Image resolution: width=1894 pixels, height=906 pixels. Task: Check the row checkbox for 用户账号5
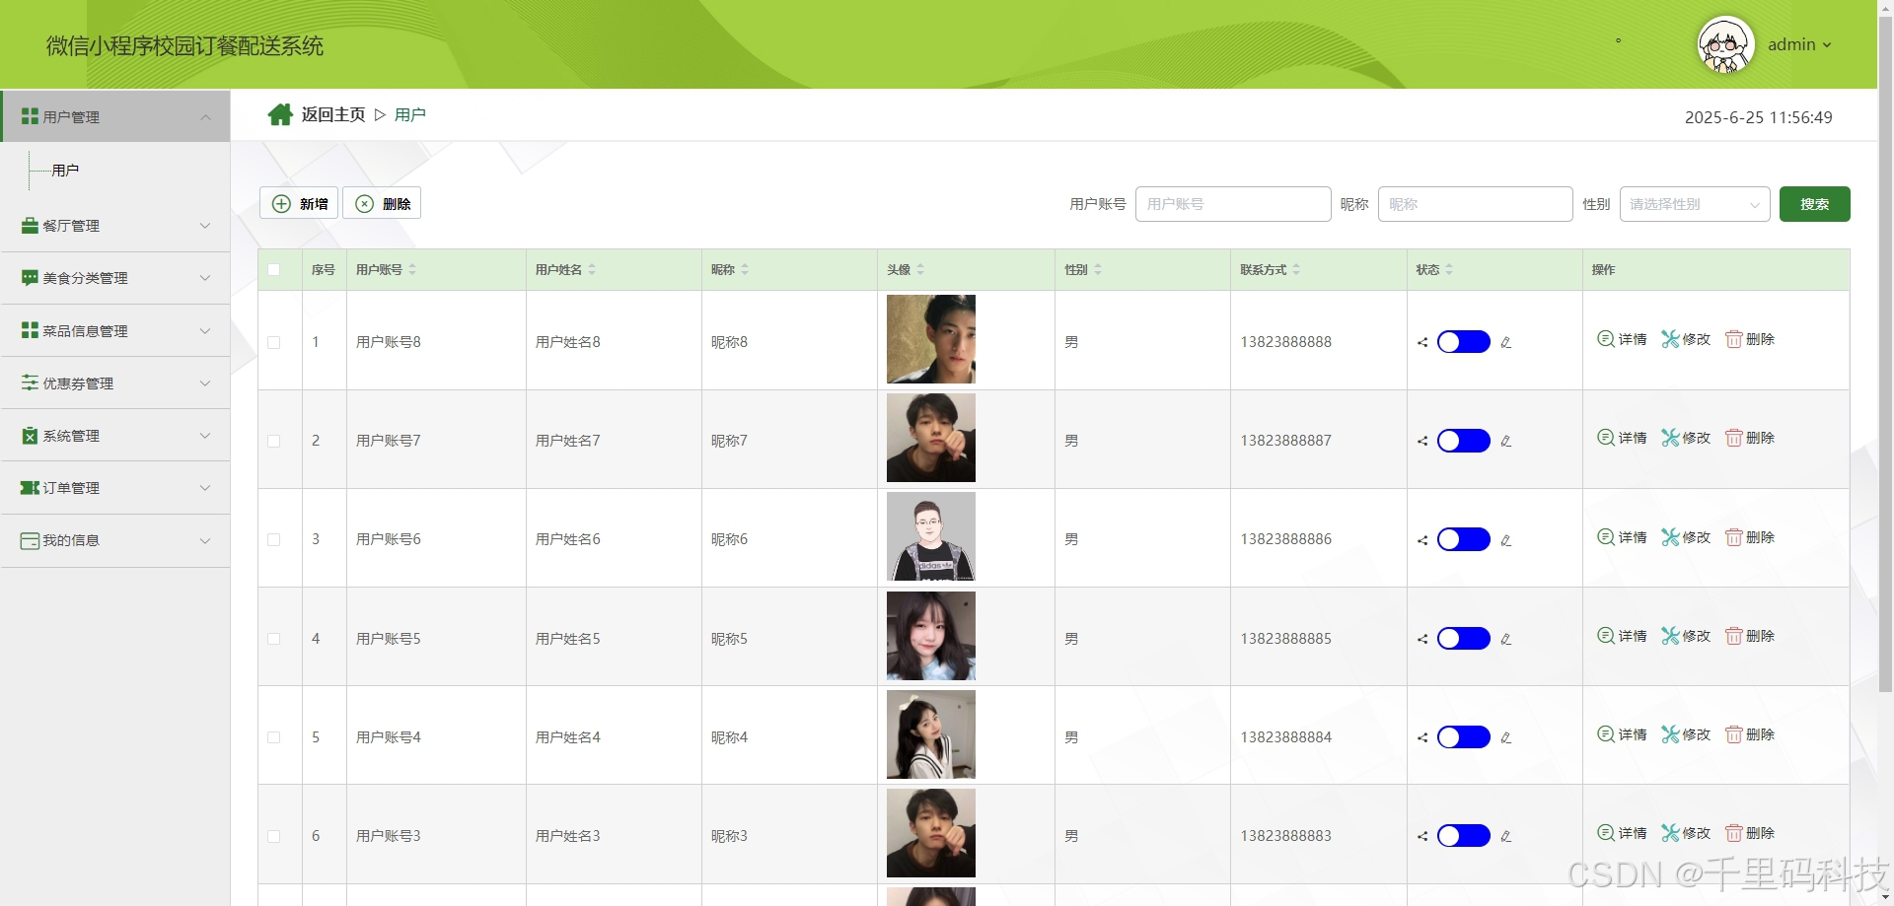pyautogui.click(x=274, y=639)
